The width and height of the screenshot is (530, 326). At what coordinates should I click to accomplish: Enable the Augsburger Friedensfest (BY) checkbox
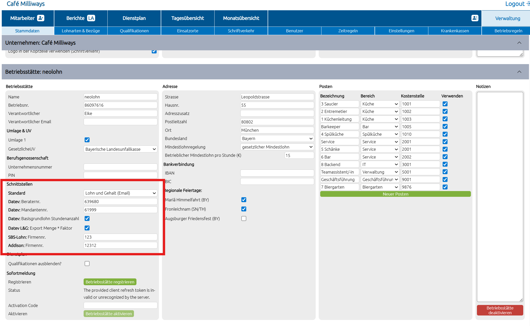[244, 219]
